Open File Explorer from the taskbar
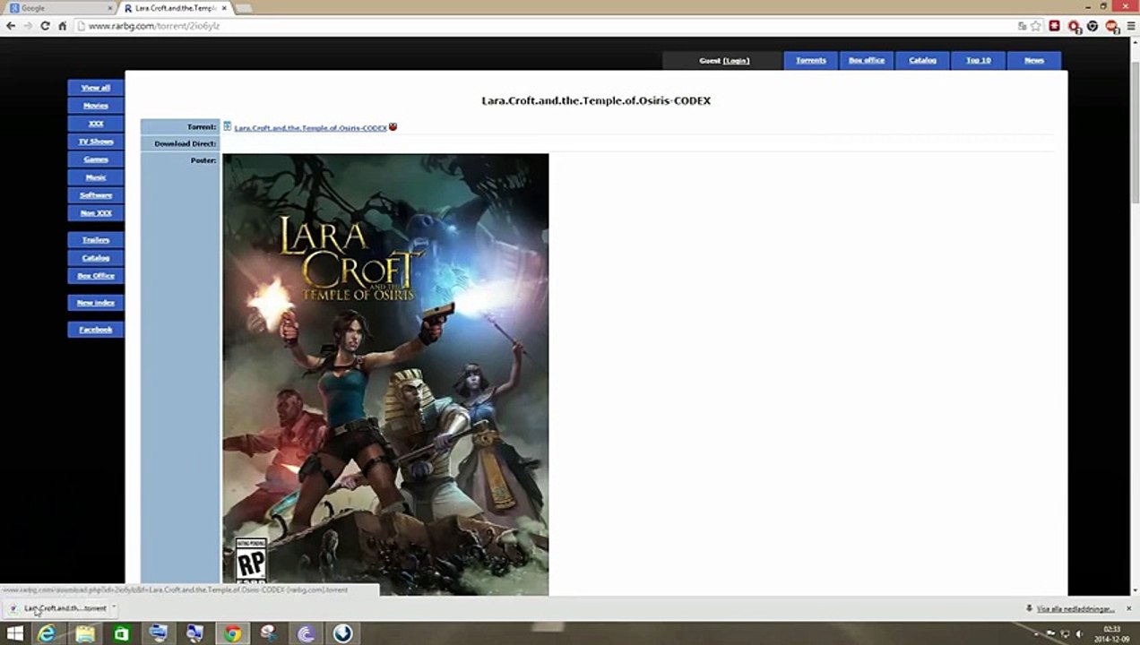Screen dimensions: 1140x645 coord(84,633)
